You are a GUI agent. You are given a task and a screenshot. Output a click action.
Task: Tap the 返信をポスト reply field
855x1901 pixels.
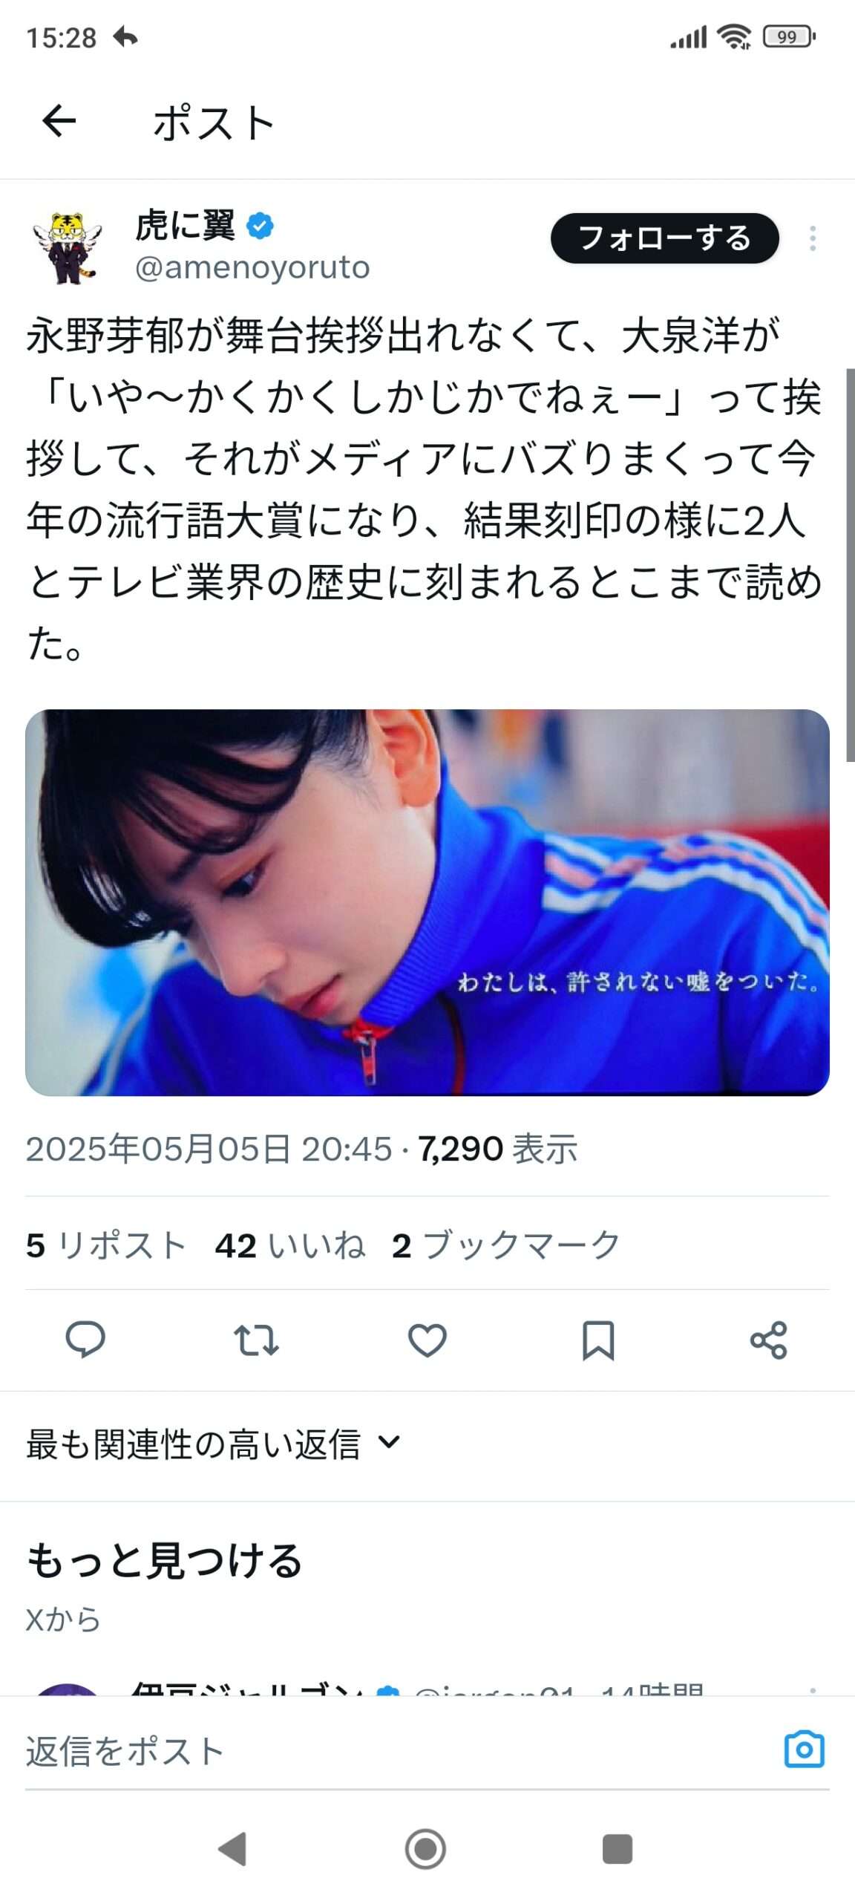click(401, 1750)
